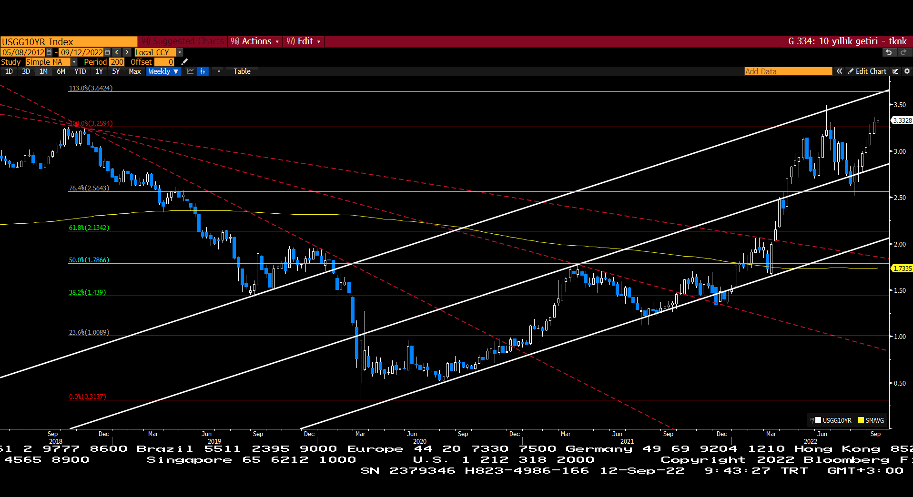Toggle the 1D range button
The width and height of the screenshot is (913, 497).
[9, 71]
